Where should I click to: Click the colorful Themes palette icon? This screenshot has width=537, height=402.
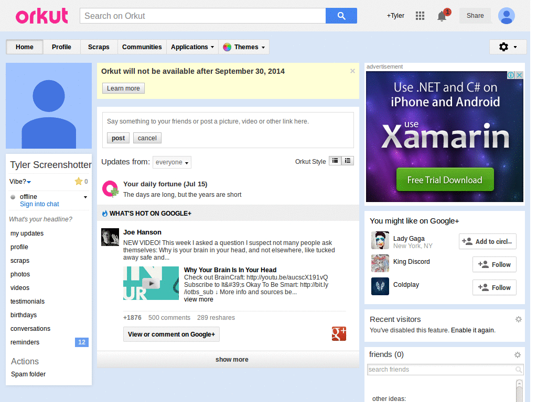pyautogui.click(x=227, y=47)
